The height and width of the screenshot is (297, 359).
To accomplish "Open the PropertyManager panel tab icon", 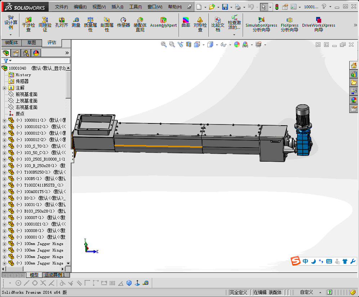I will coord(16,53).
